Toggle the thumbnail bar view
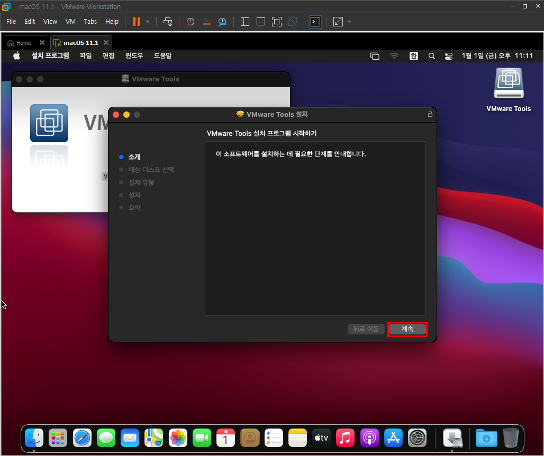This screenshot has height=456, width=544. 261,22
